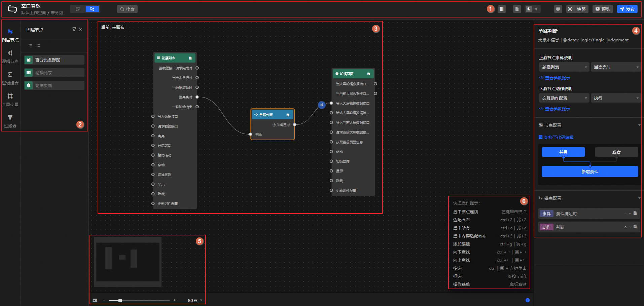Switch to light theme sun icon
Image resolution: width=644 pixels, height=306 pixels.
[x=536, y=9]
